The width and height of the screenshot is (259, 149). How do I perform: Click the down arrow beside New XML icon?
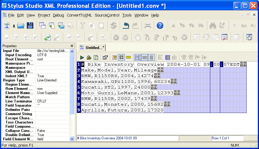pos(14,26)
